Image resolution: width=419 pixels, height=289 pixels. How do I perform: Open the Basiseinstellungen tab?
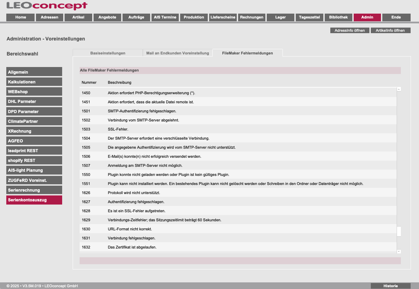pos(108,53)
